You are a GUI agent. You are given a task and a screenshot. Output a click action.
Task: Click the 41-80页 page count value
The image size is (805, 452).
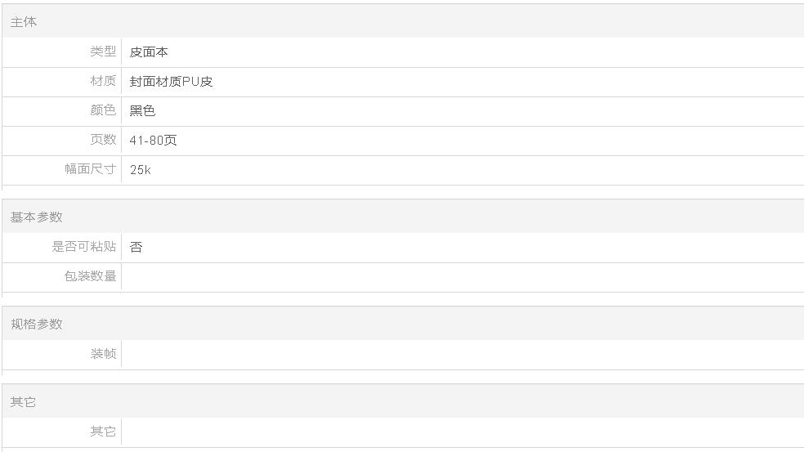153,141
